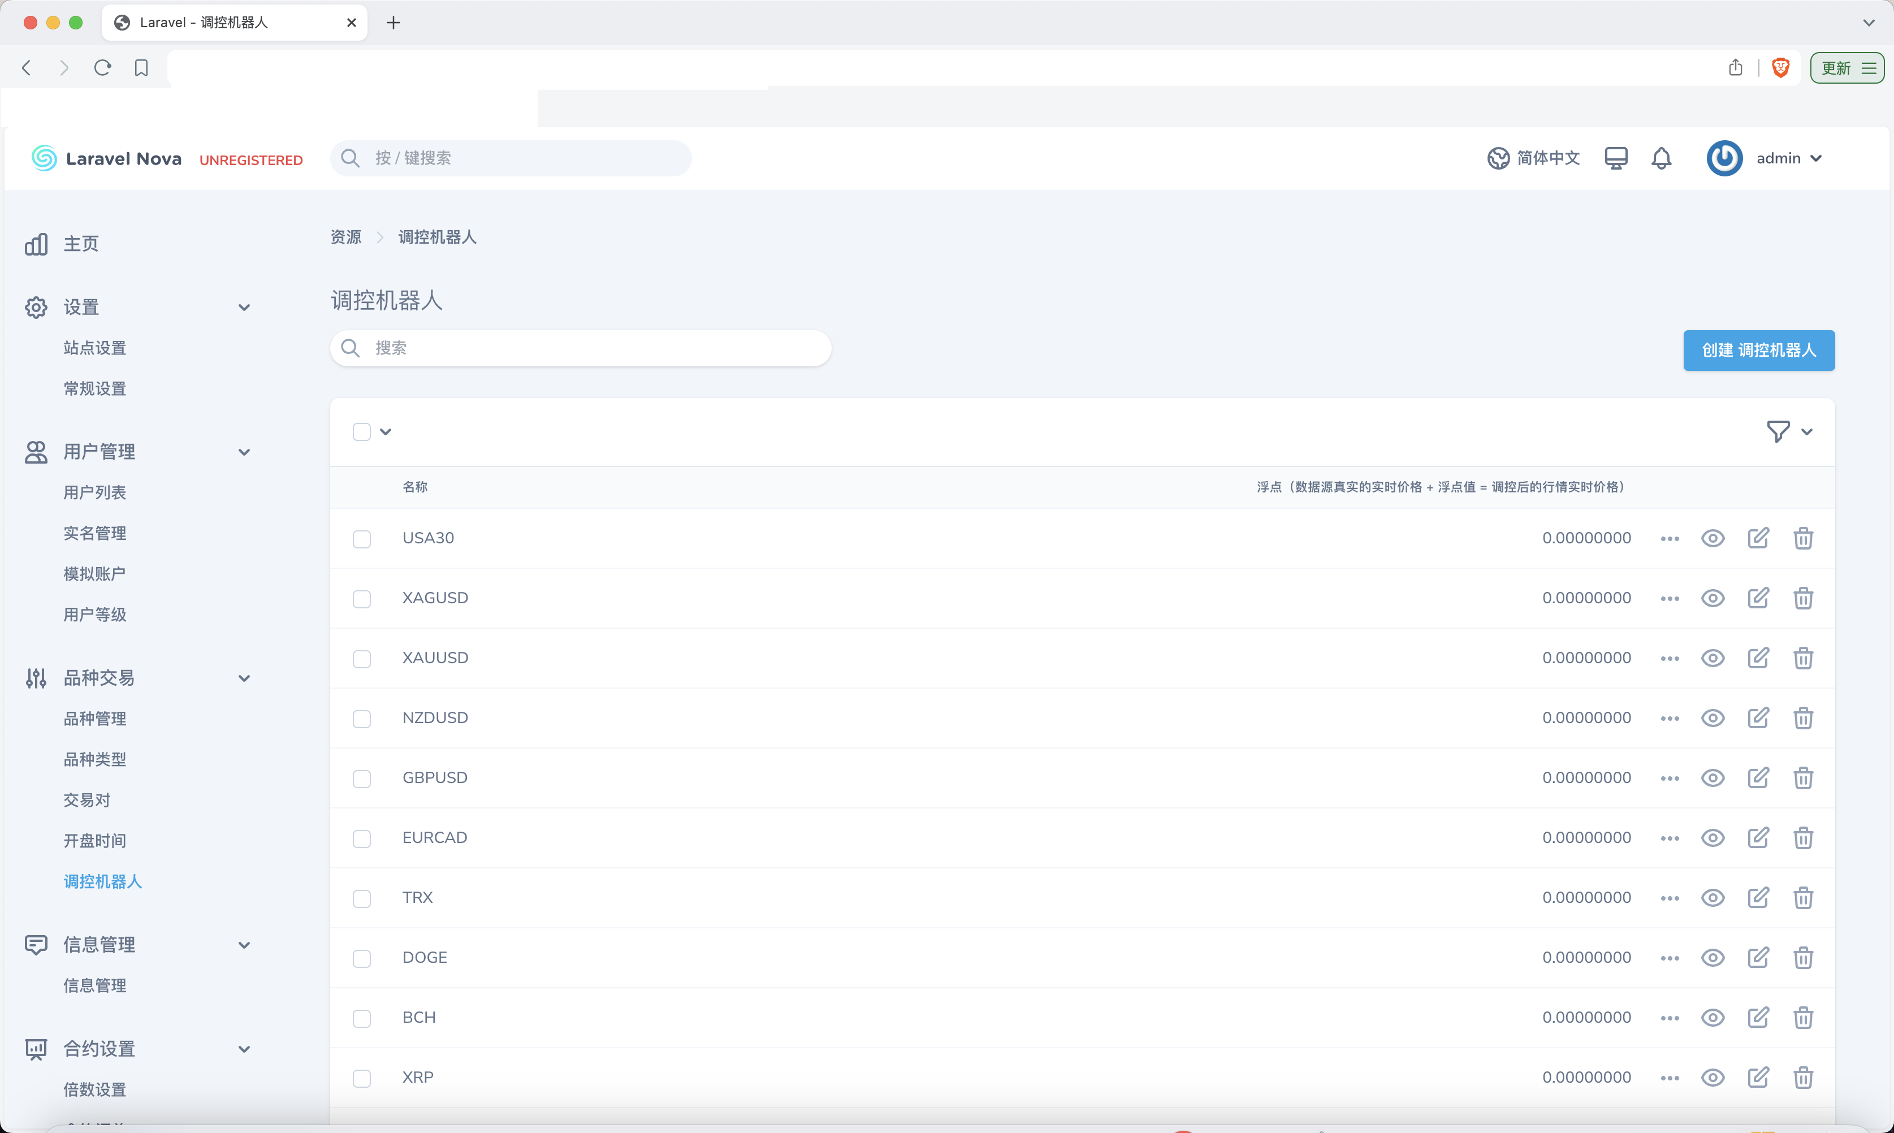Click the 资源 breadcrumb link
This screenshot has width=1894, height=1133.
coord(346,237)
